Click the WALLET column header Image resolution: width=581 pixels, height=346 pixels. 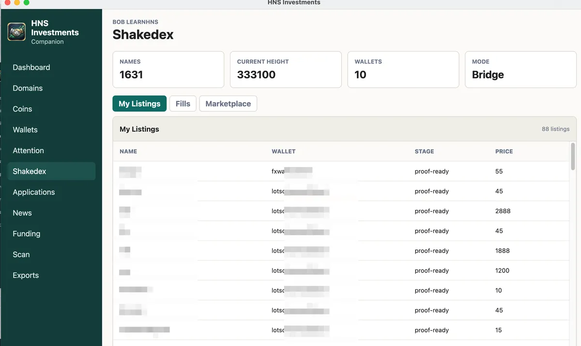point(284,151)
